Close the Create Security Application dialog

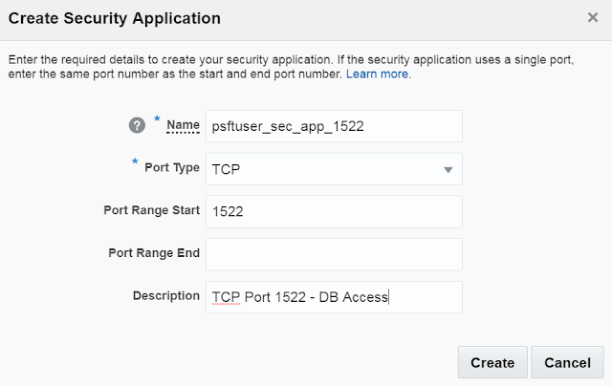(593, 17)
